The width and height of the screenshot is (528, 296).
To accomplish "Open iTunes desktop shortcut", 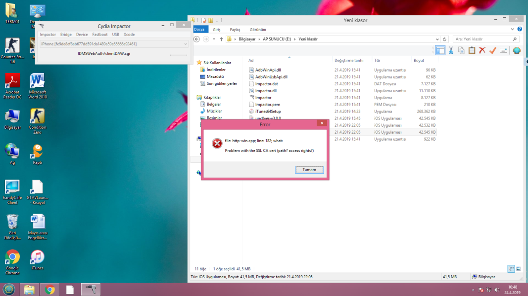I will (x=38, y=259).
